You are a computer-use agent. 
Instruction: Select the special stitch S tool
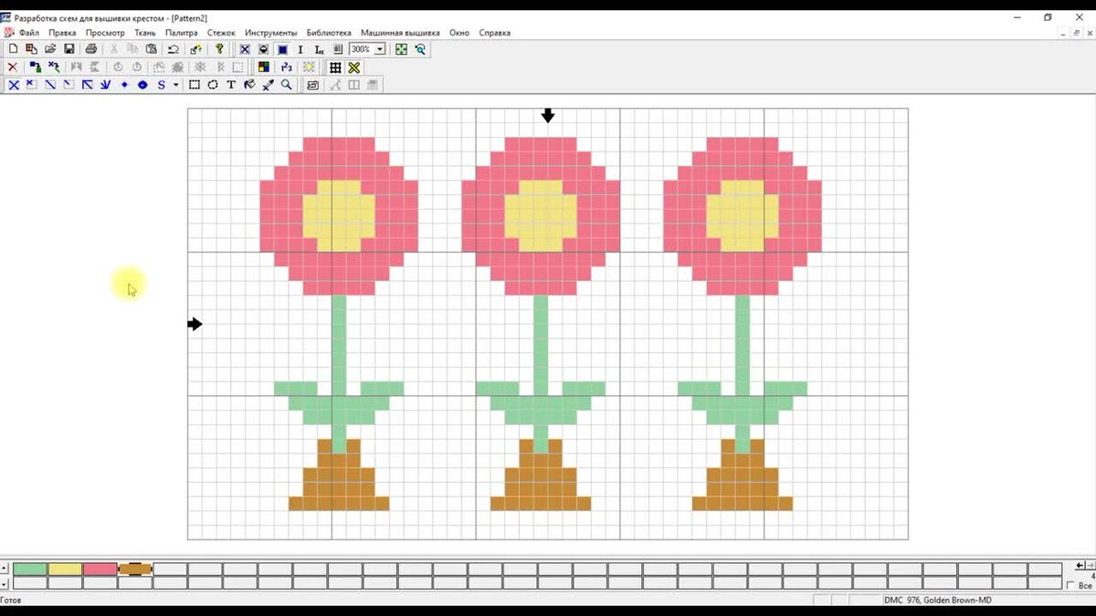click(162, 85)
